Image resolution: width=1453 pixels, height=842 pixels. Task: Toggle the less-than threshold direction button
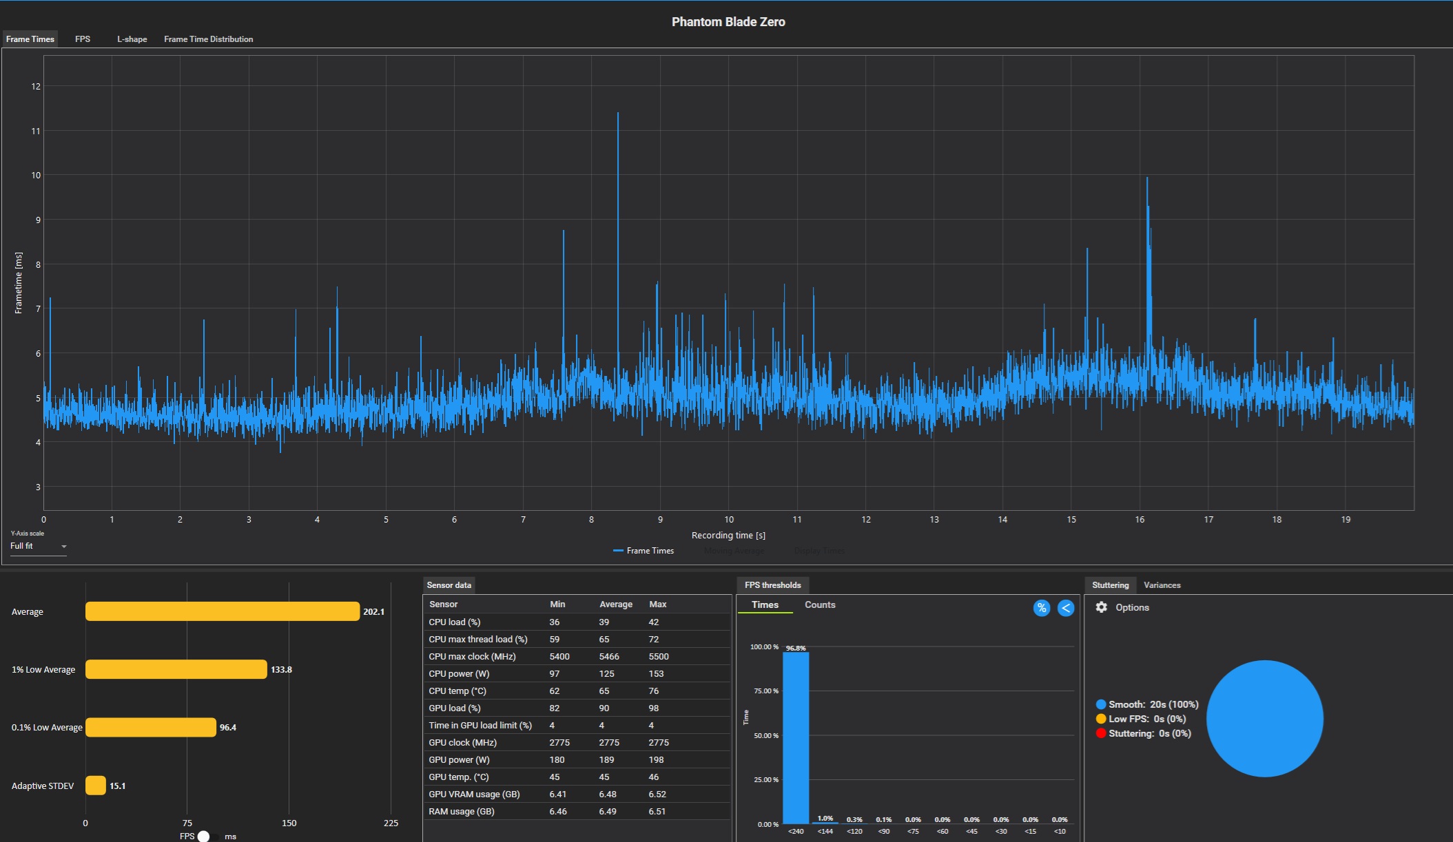(1066, 608)
